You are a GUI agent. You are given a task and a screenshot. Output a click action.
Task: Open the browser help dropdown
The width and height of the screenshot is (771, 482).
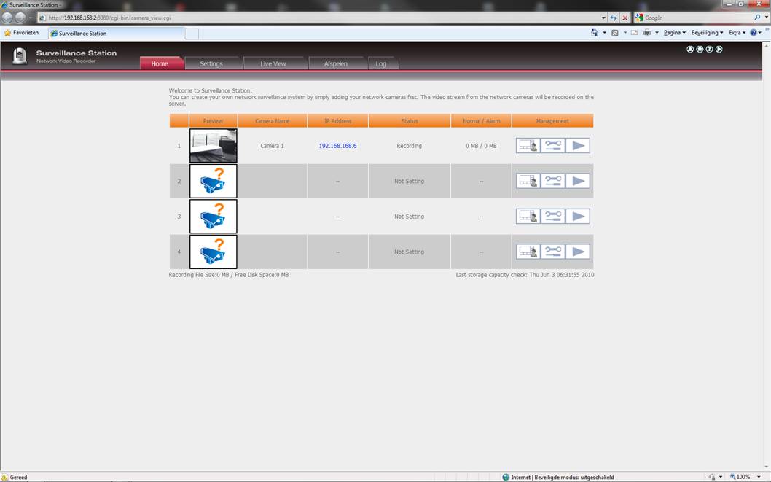[755, 33]
